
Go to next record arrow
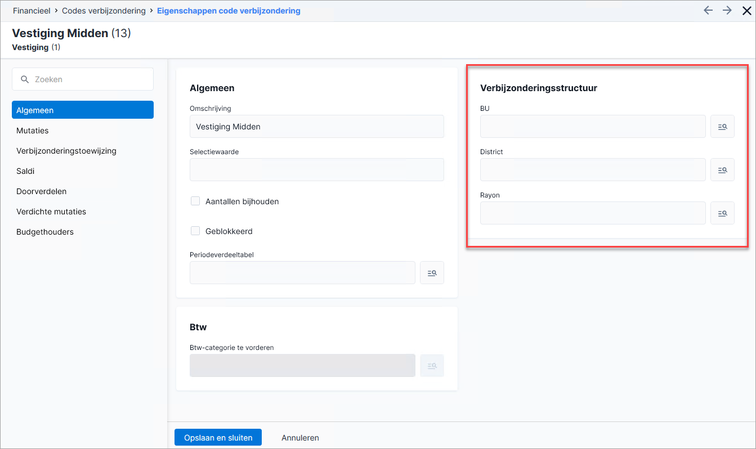pos(727,10)
